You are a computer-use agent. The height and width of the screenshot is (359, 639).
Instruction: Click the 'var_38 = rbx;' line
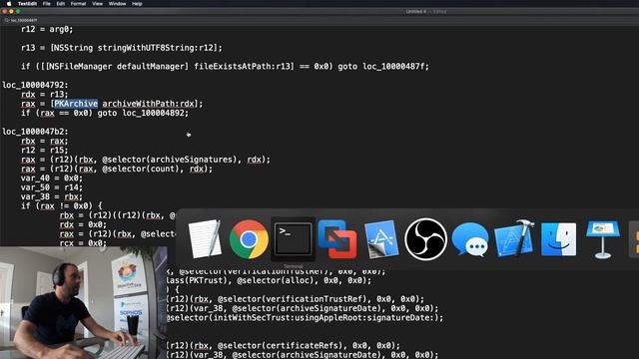pyautogui.click(x=52, y=196)
